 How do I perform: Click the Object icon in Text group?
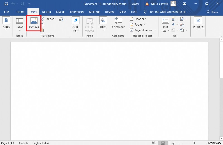(182, 30)
